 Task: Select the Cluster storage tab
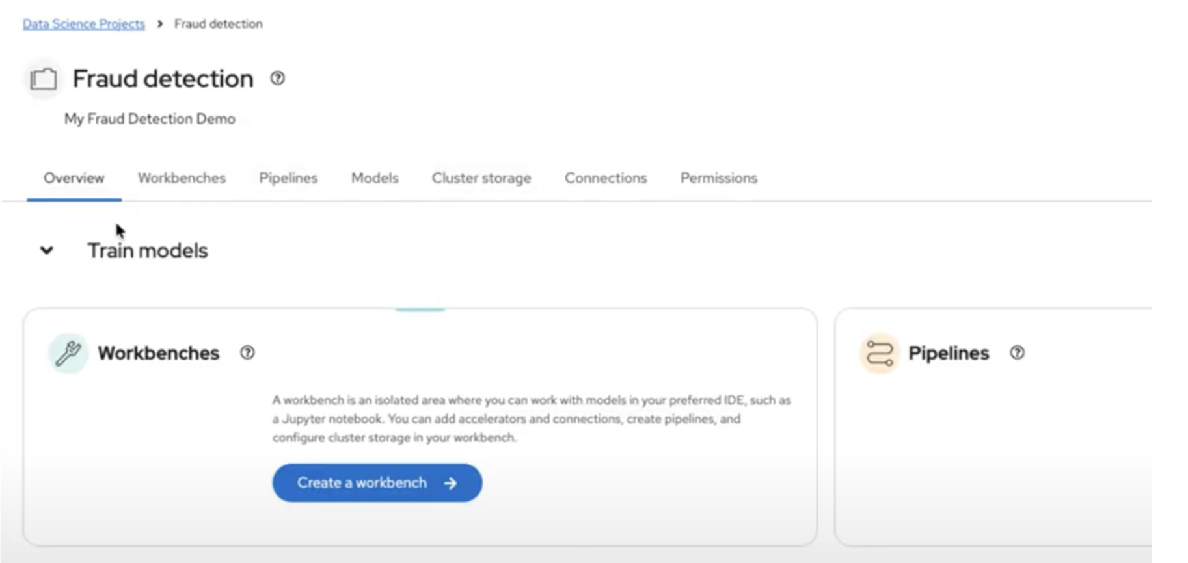(481, 178)
